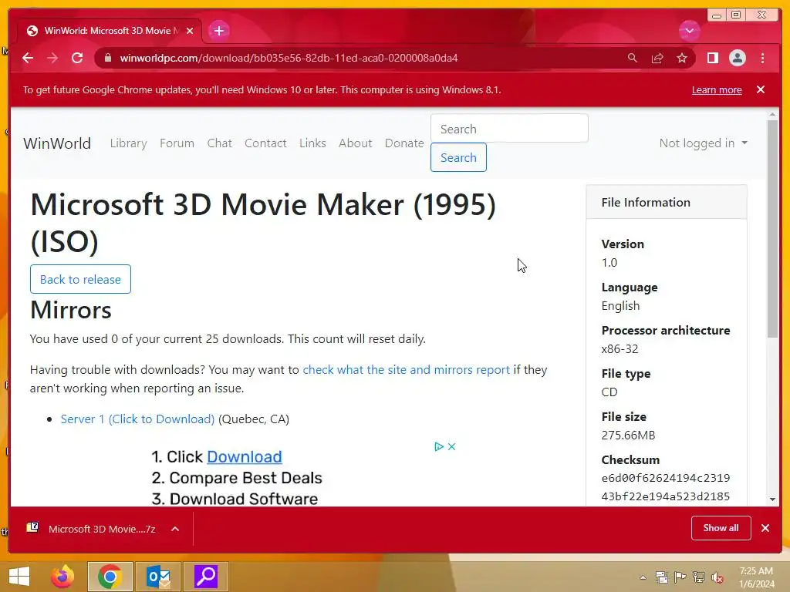Open Outlook from the taskbar
Viewport: 790px width, 592px height.
tap(158, 577)
